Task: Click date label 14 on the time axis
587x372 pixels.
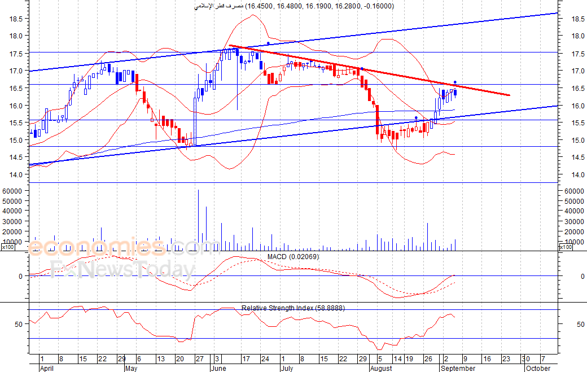Action: [397, 359]
